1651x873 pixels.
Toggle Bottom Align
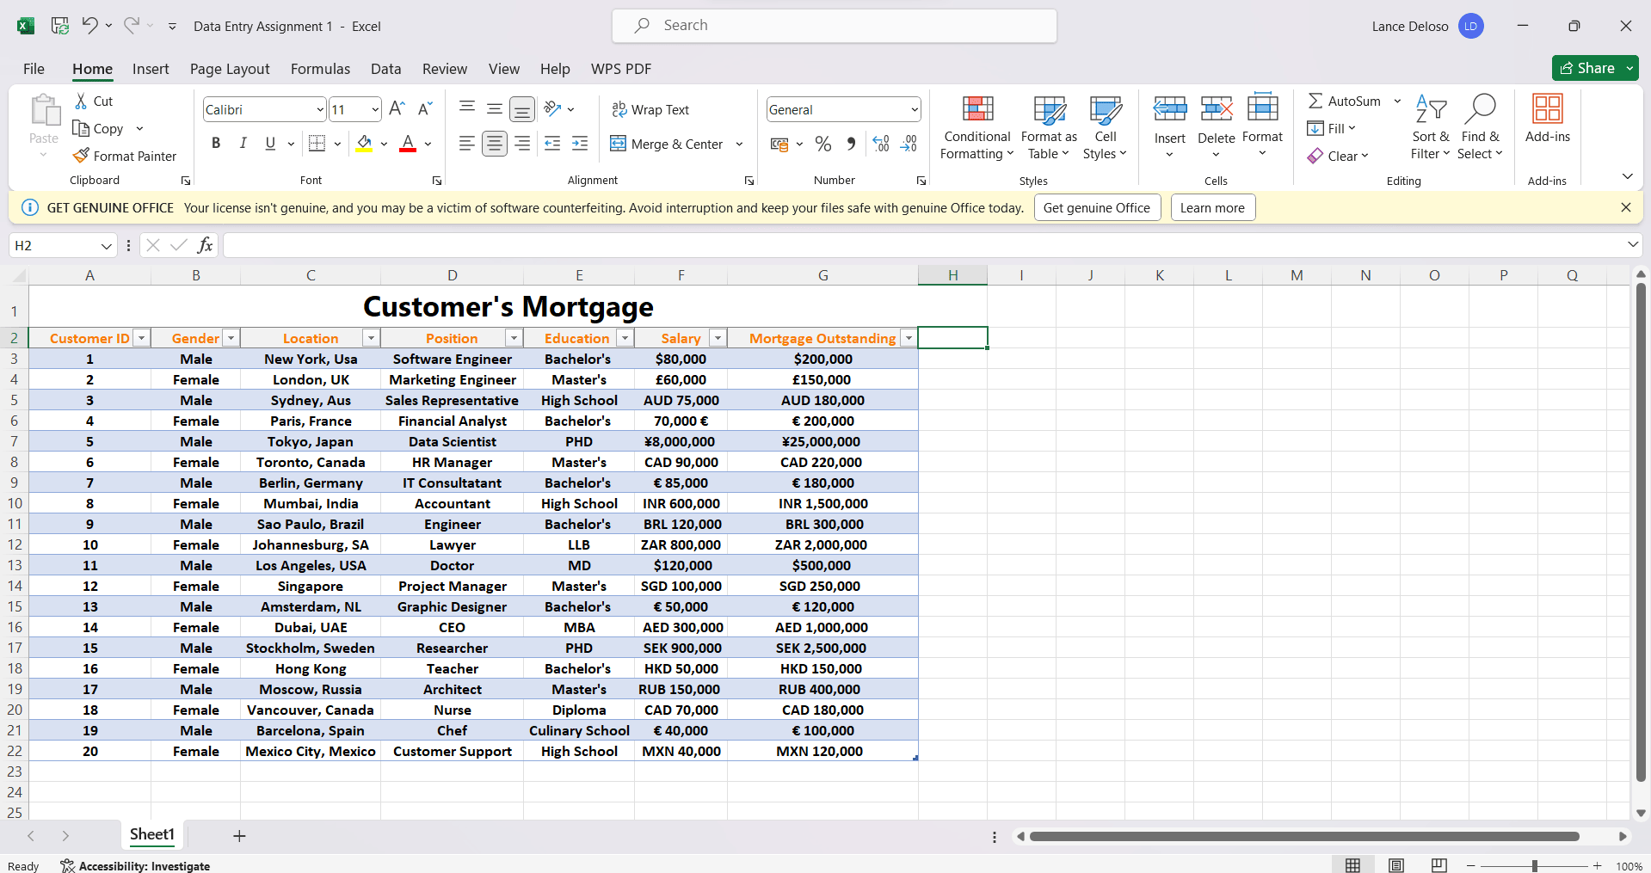coord(522,108)
